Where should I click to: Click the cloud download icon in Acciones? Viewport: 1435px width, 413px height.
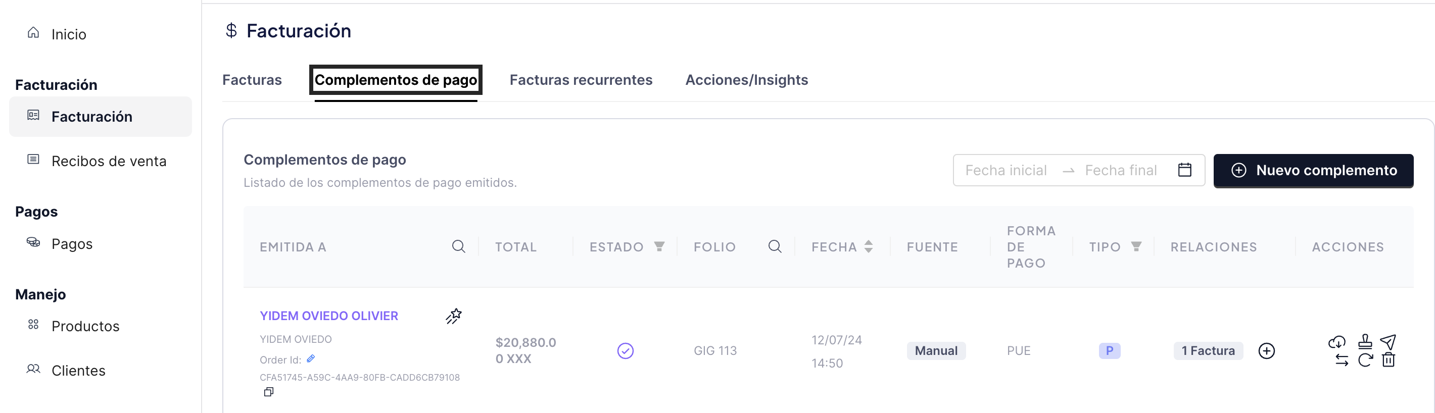coord(1337,342)
